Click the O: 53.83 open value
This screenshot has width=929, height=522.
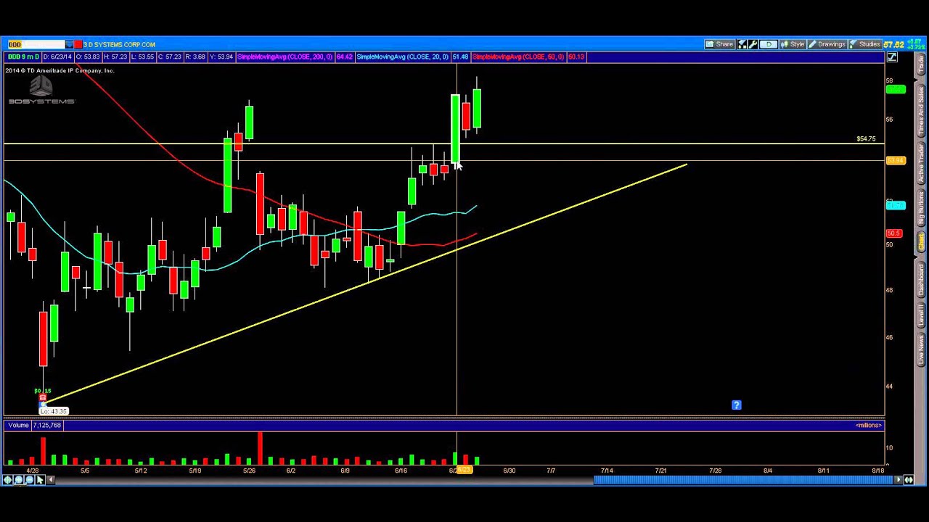(x=88, y=57)
